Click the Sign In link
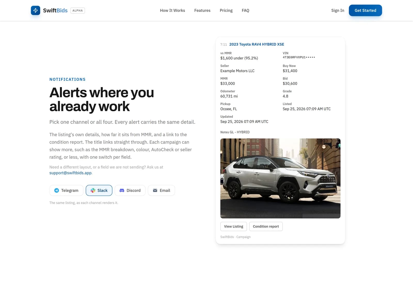 click(x=338, y=10)
